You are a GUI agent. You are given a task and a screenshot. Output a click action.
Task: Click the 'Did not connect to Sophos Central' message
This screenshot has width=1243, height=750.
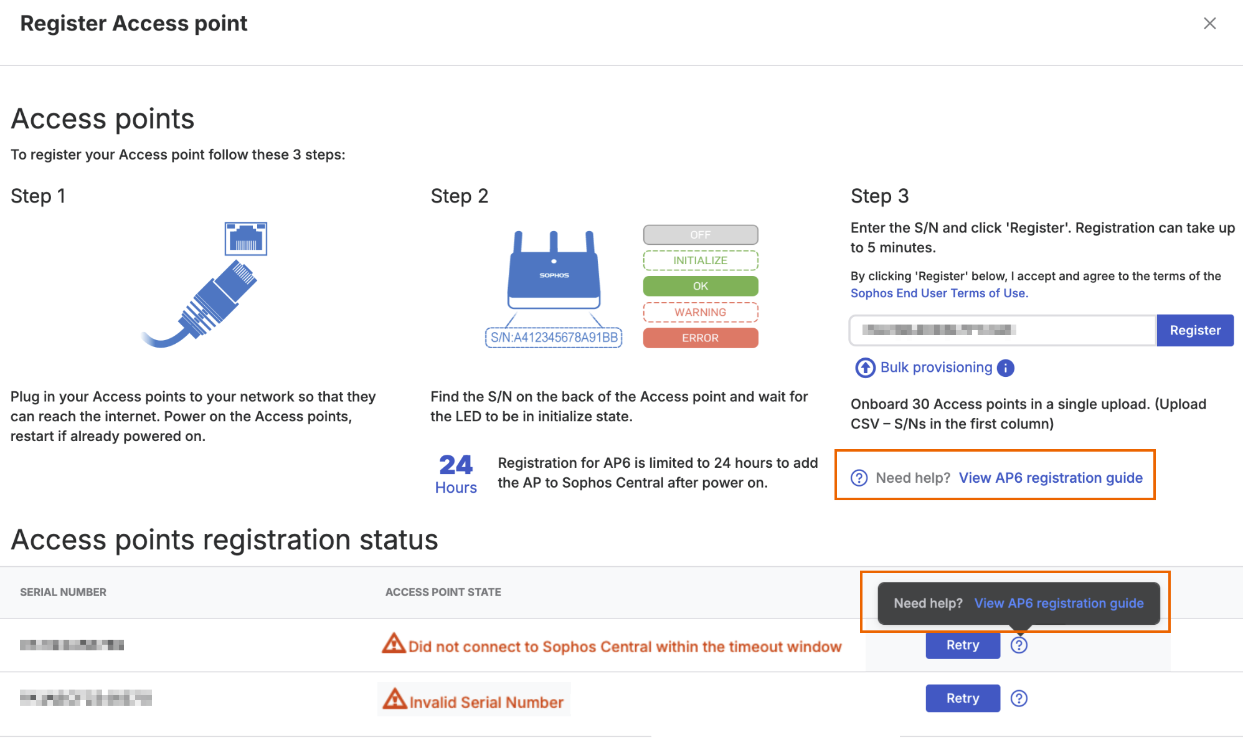tap(625, 647)
